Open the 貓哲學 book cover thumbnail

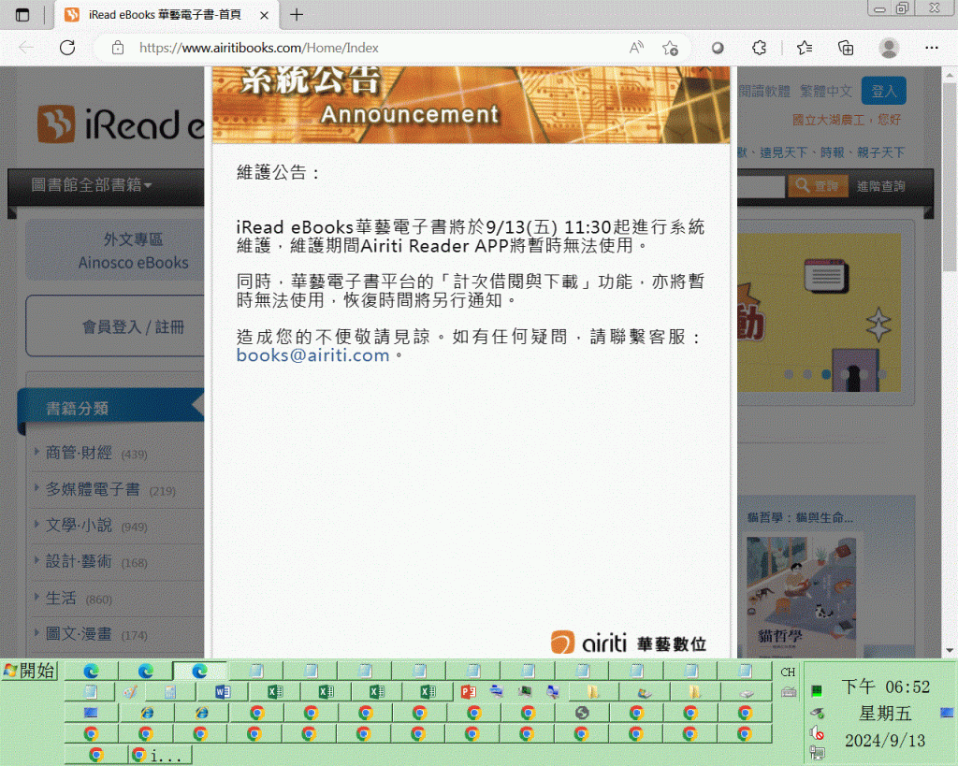tap(801, 597)
